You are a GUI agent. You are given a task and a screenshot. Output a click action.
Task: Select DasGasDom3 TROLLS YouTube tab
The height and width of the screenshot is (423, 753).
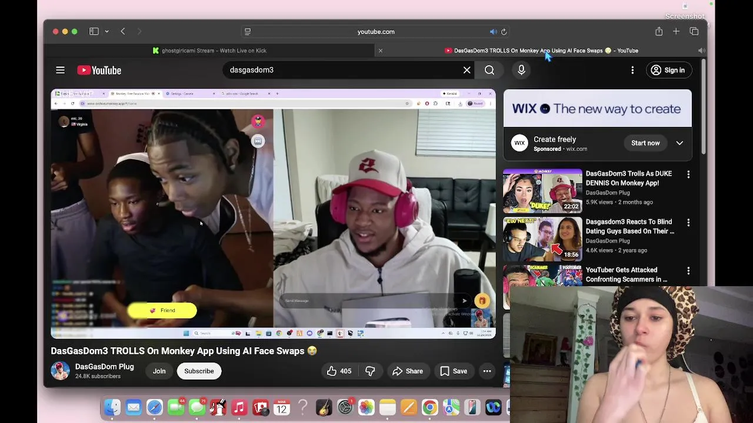point(541,51)
